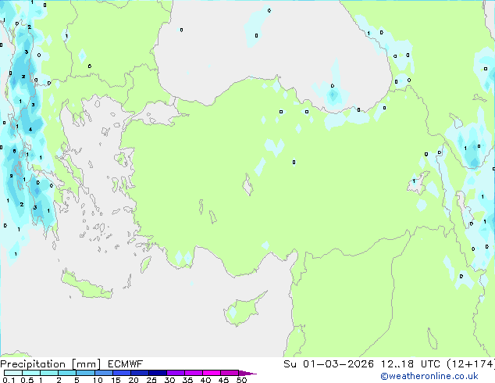The height and width of the screenshot is (383, 495).
Task: Click the lake in eastern Turkey
Action: tap(419, 184)
